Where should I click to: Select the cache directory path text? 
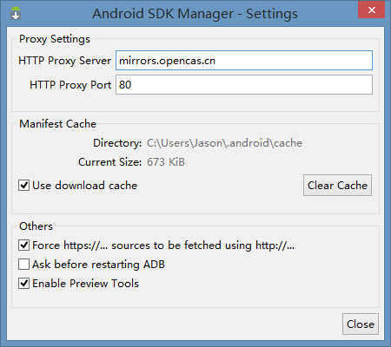[x=224, y=143]
